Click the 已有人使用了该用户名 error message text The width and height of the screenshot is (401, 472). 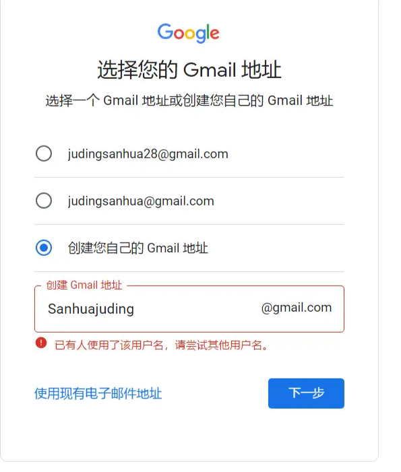[x=162, y=345]
